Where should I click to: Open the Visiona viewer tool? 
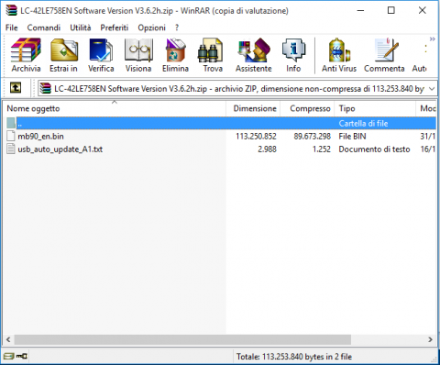coord(138,55)
